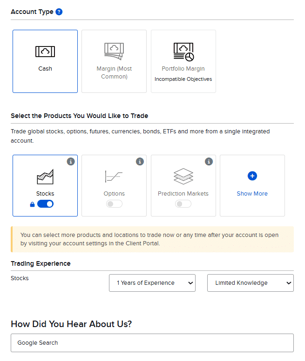Screen dimensions: 305x361
Task: Choose the Margin (Most Common) account card
Action: (x=114, y=61)
